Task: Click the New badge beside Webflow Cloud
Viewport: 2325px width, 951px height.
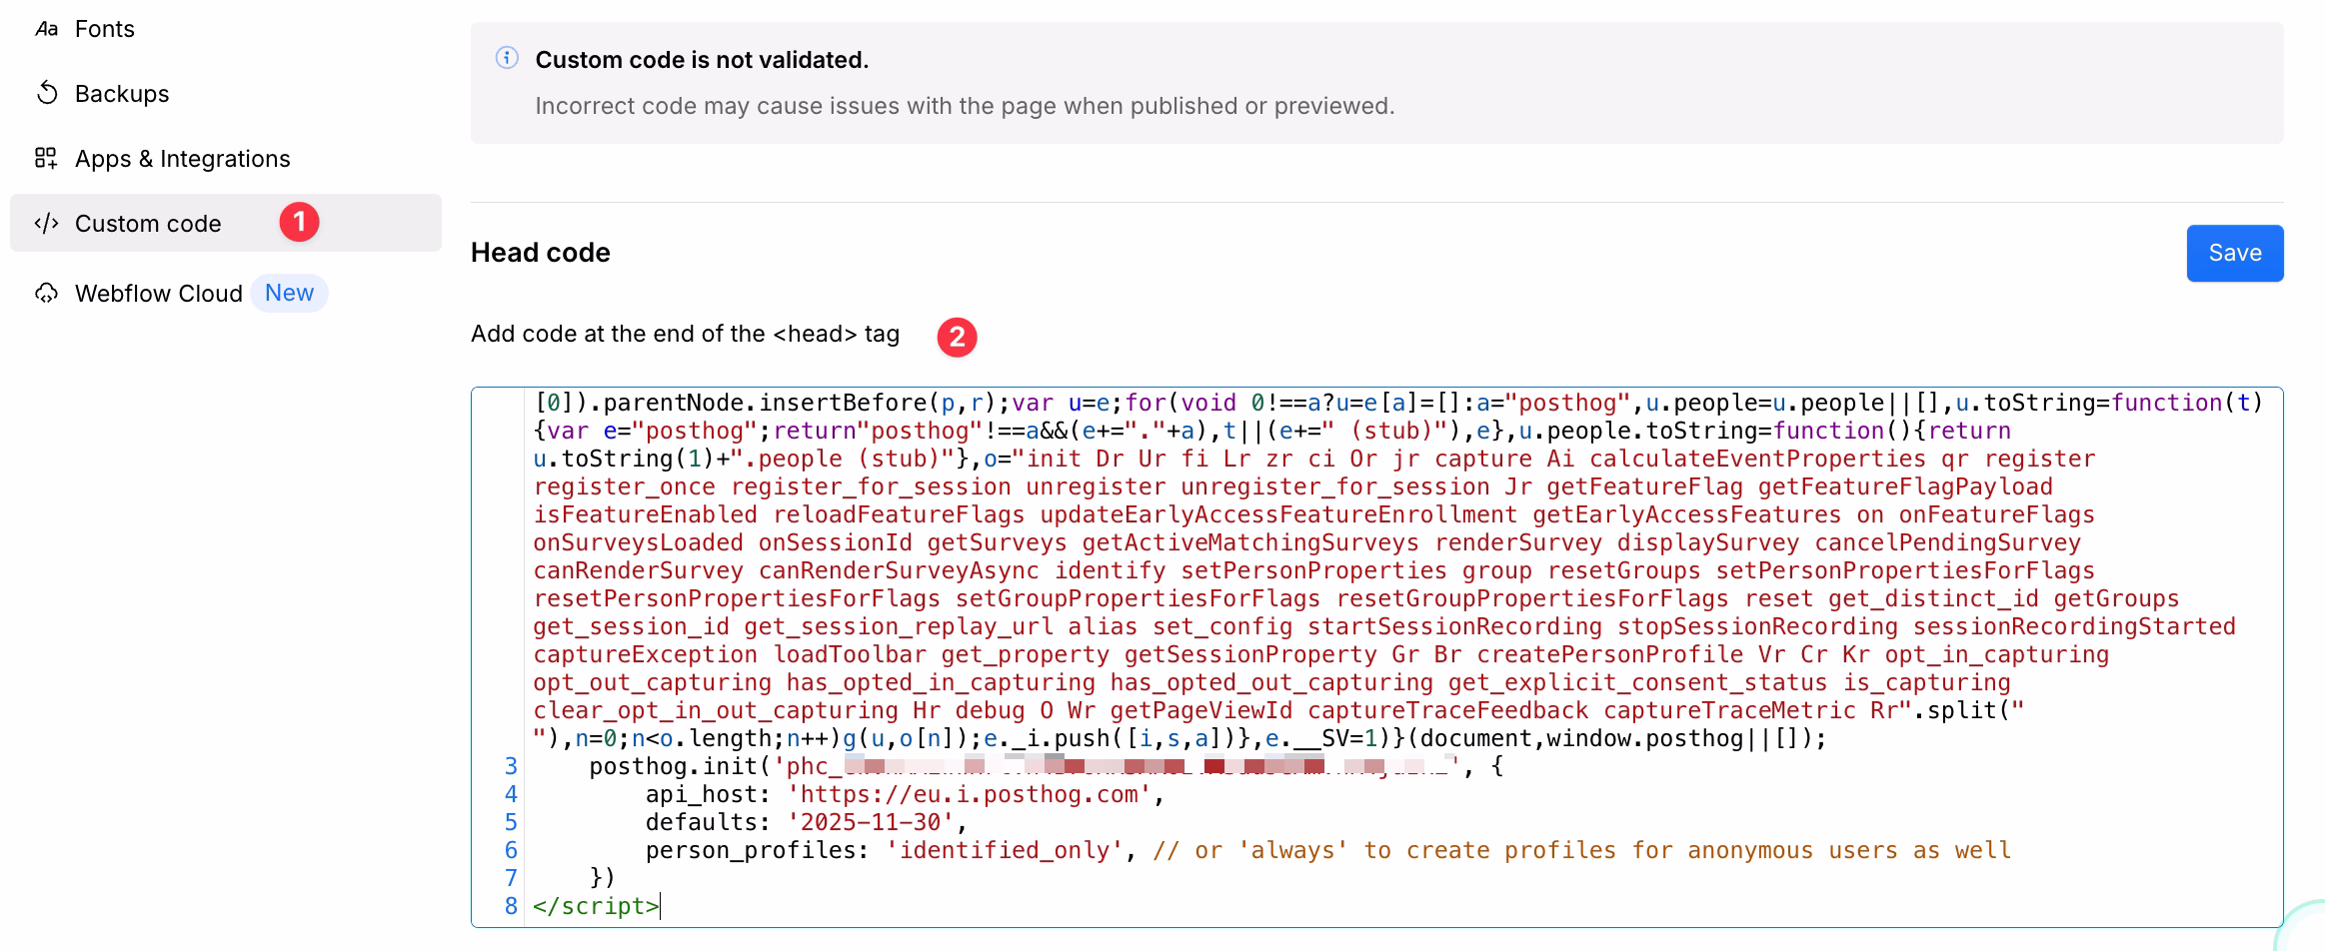Action: pyautogui.click(x=289, y=293)
